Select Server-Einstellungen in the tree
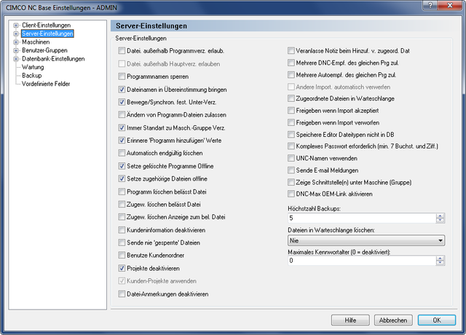Viewport: 466px width, 335px height. click(x=47, y=33)
